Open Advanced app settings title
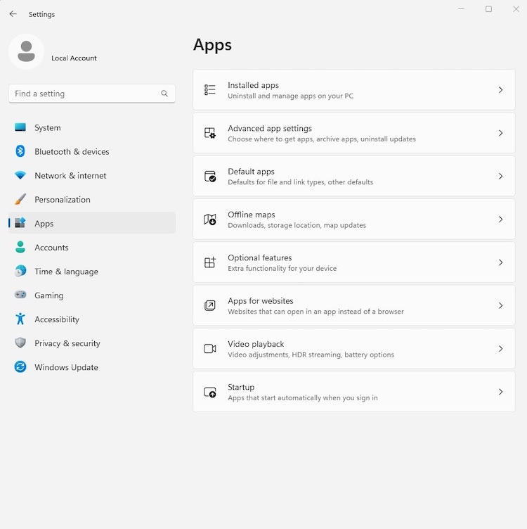Screen dimensions: 527x529 coord(270,129)
